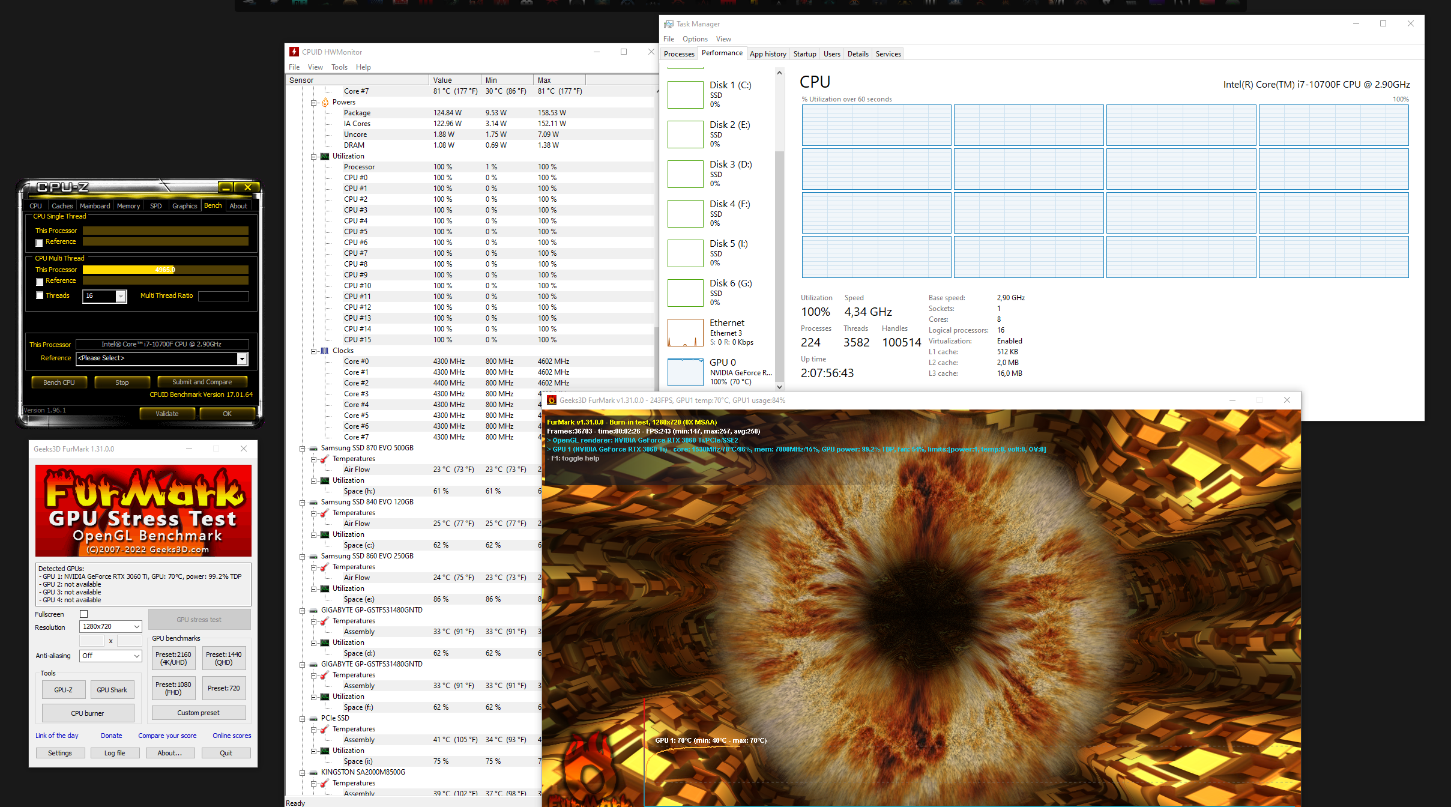1451x807 pixels.
Task: Click Submit and Compare in CPU-Z
Action: tap(202, 382)
